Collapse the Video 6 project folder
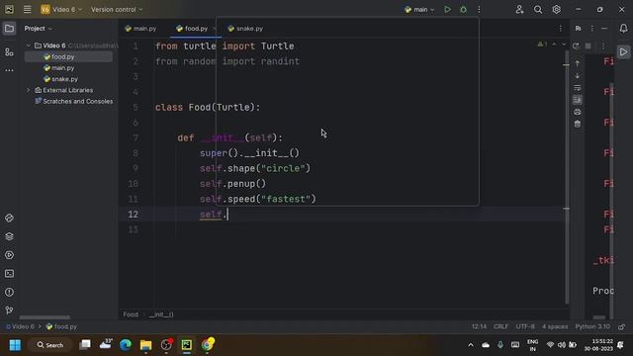 click(x=29, y=45)
